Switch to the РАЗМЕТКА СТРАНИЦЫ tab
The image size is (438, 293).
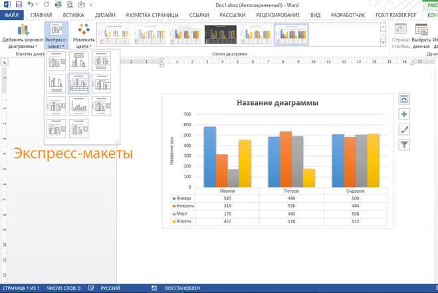152,15
